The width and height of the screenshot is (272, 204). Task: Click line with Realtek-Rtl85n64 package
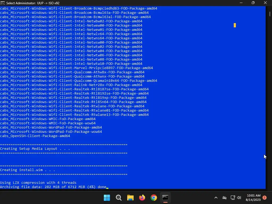tap(73, 102)
